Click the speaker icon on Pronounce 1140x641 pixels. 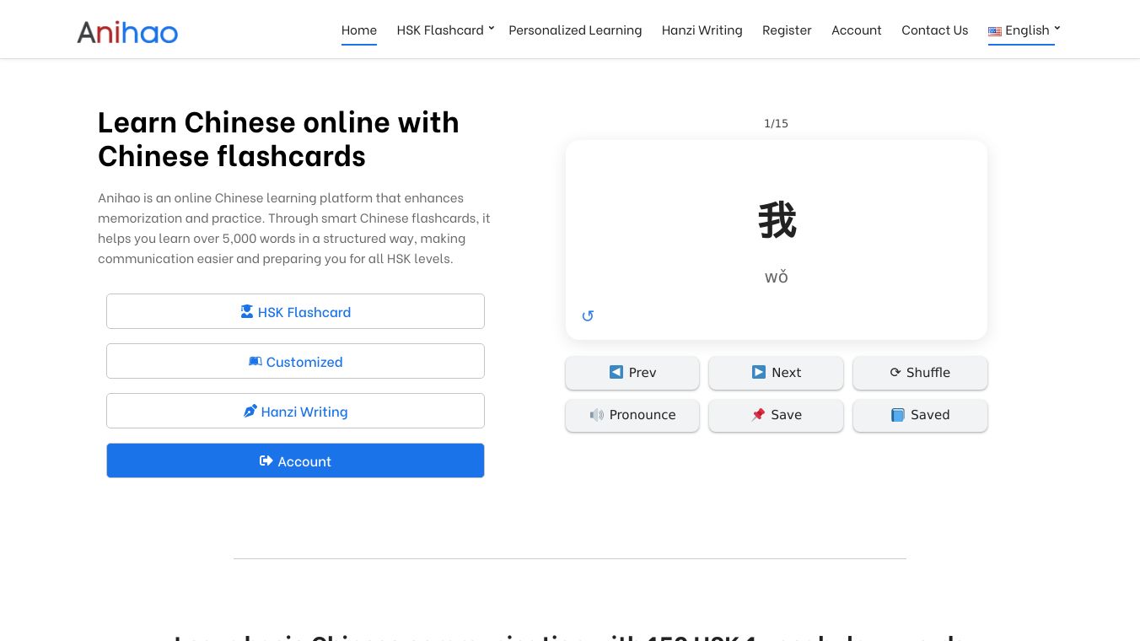click(x=597, y=414)
